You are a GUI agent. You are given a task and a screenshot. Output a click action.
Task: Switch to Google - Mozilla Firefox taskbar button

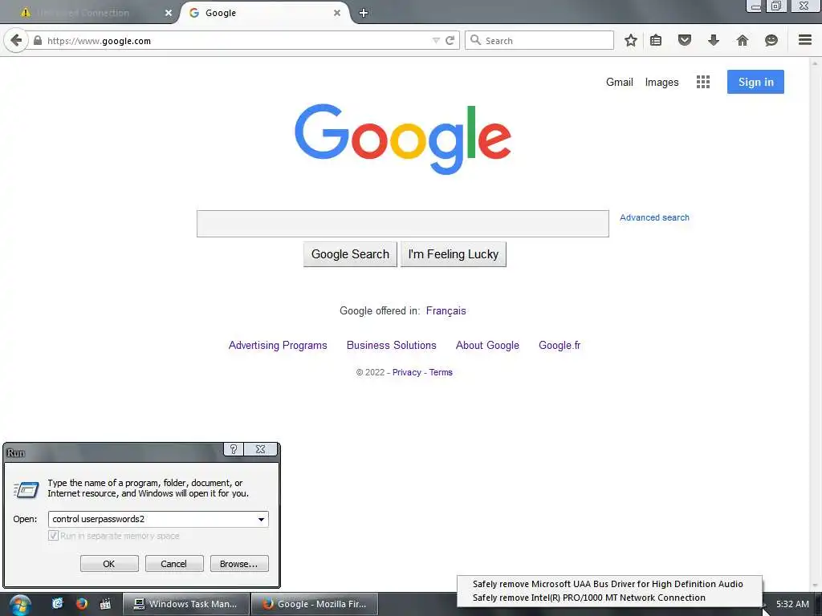point(315,604)
